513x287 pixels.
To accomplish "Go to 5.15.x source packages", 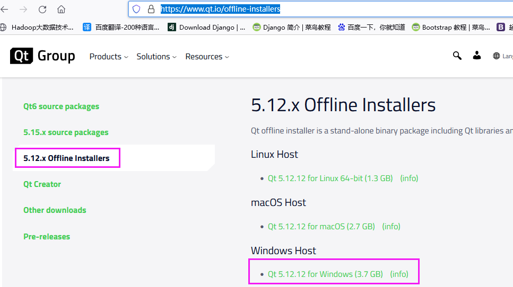I will (66, 132).
